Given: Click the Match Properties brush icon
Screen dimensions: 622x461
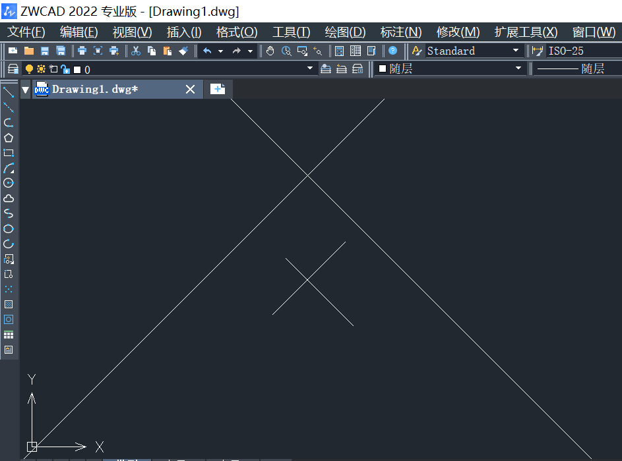Looking at the screenshot, I should tap(183, 51).
